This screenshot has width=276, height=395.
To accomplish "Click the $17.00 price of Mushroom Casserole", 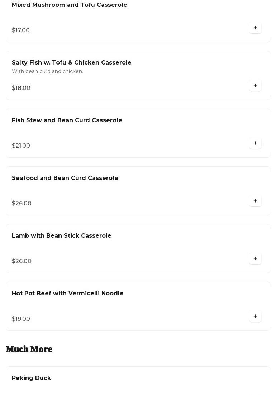I will (x=21, y=30).
